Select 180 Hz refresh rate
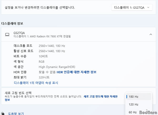Screen dimensions: 158x115 coord(139,97)
